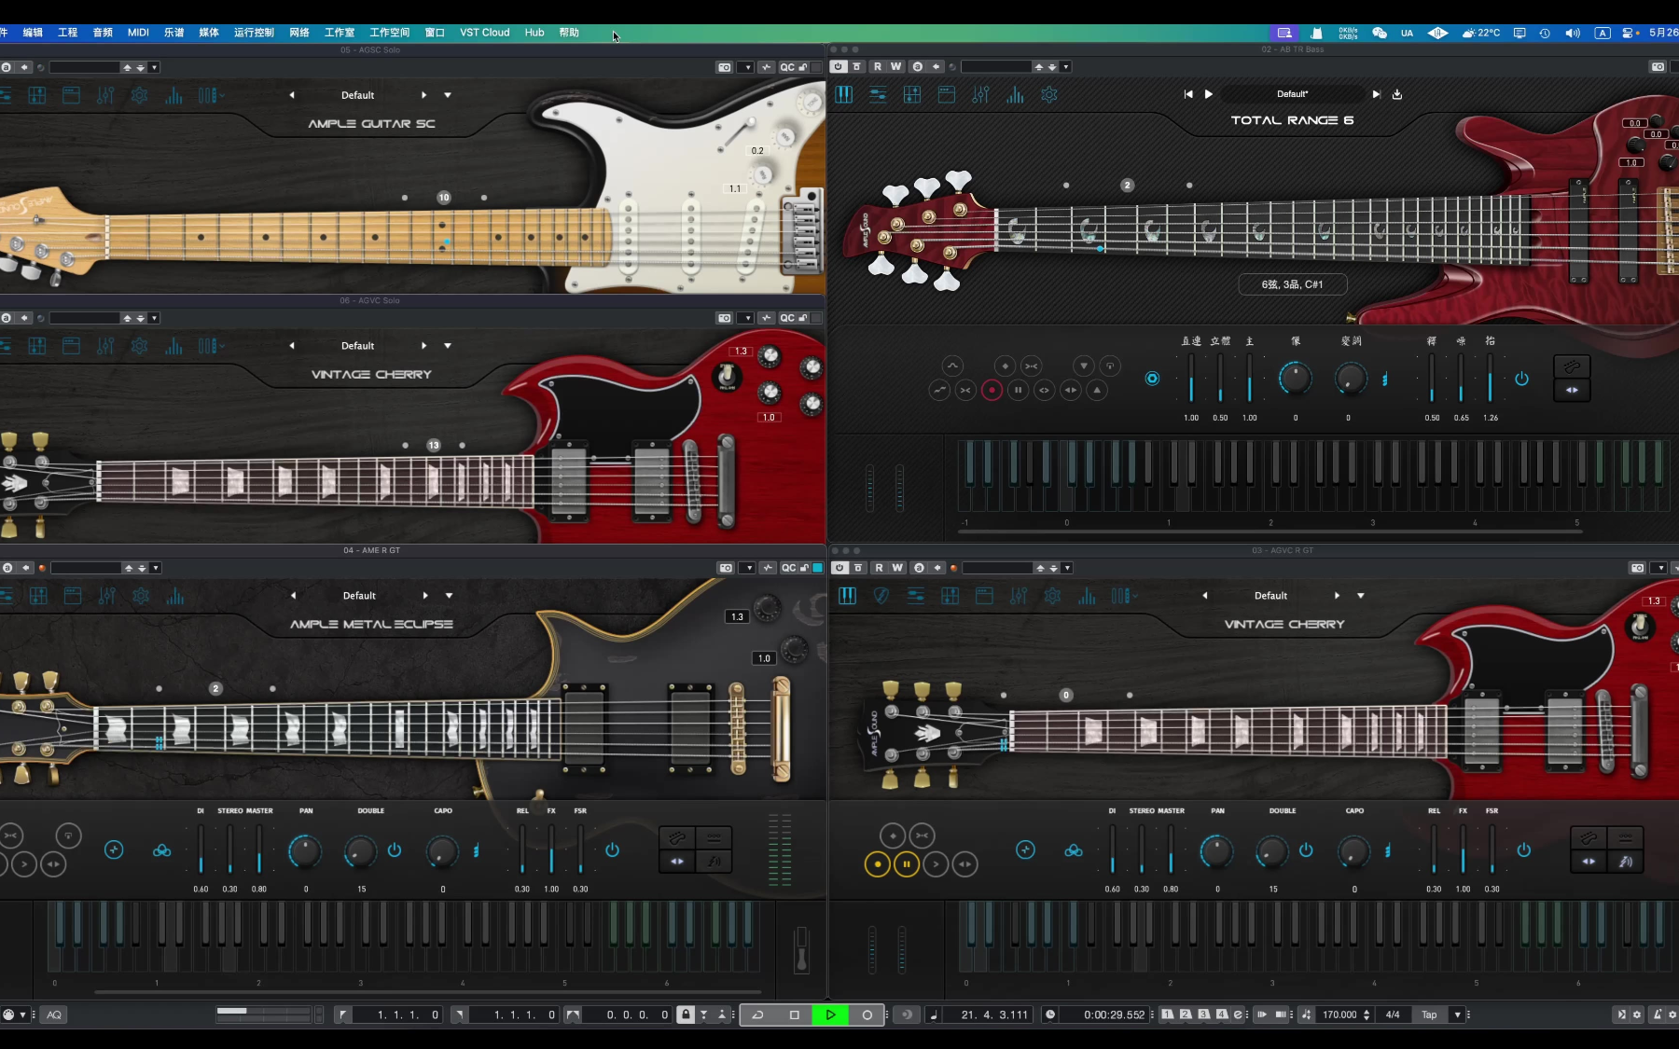Open the Hub menu
1679x1049 pixels.
coord(534,33)
